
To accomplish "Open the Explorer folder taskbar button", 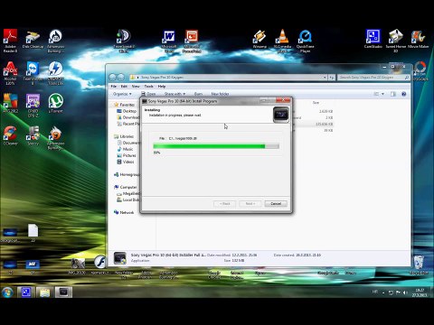I will [x=44, y=292].
